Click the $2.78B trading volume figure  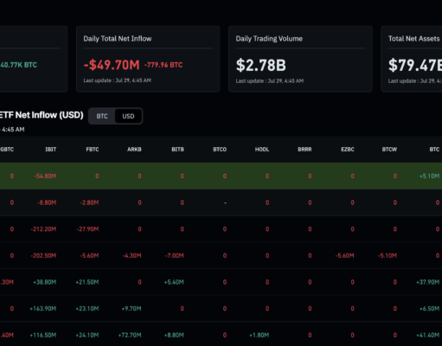[261, 65]
